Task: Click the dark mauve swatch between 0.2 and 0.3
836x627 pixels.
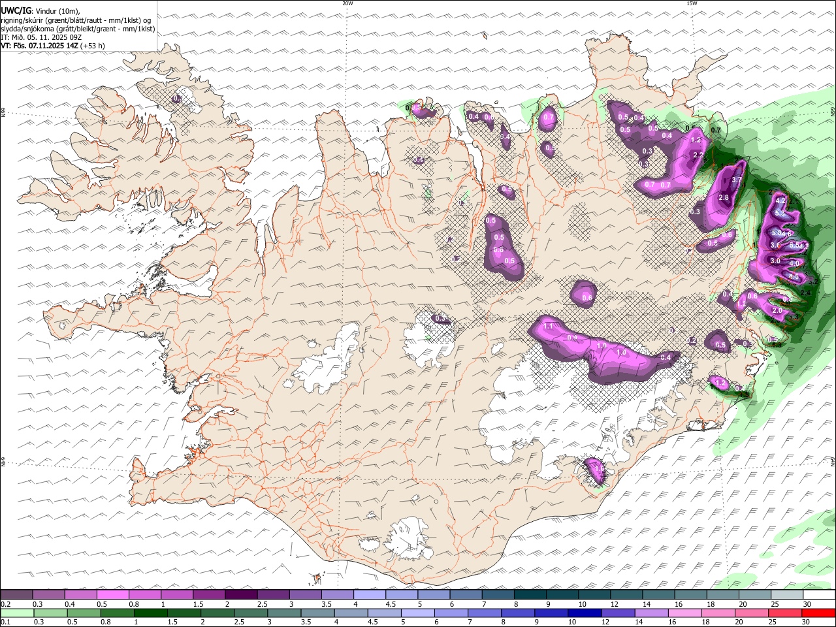Action: pyautogui.click(x=16, y=595)
